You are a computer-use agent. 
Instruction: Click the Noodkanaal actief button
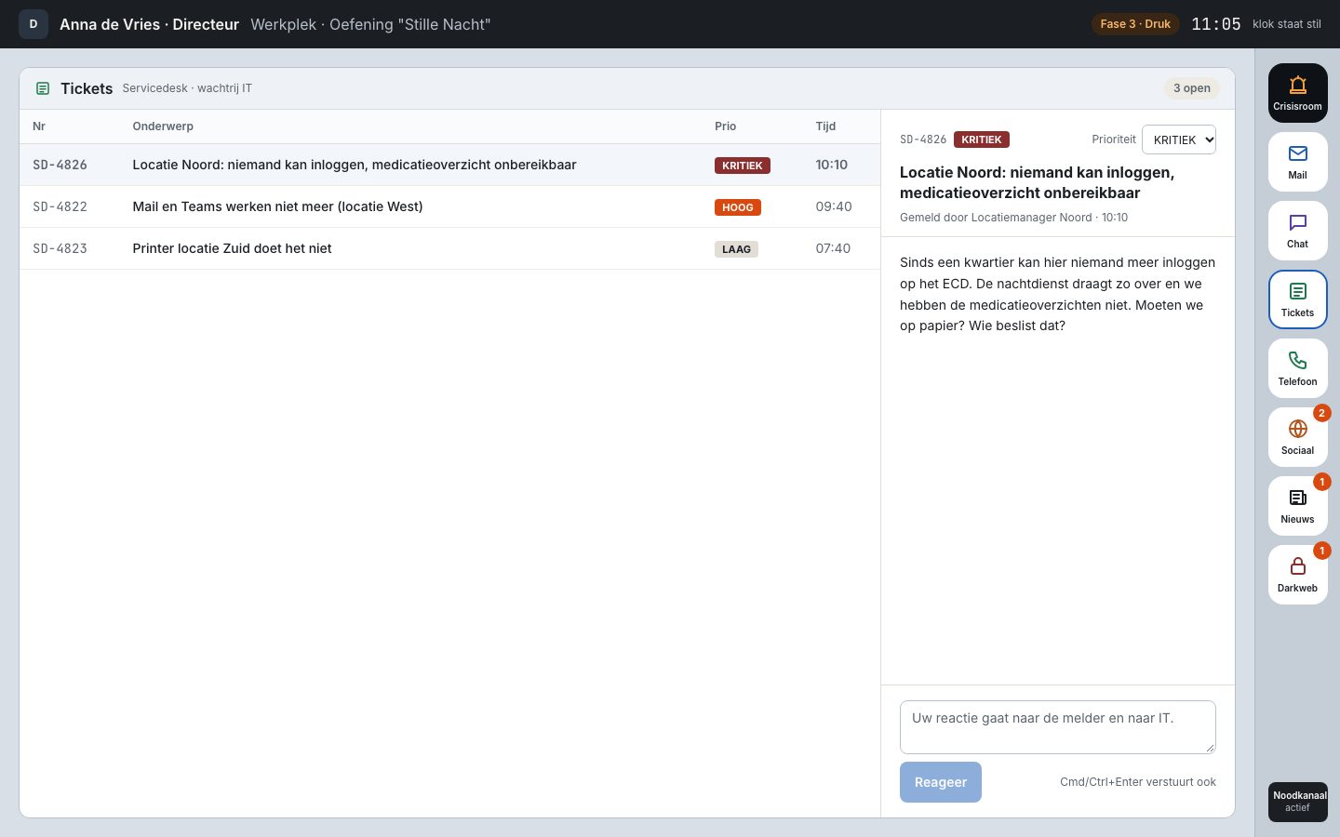(x=1298, y=802)
